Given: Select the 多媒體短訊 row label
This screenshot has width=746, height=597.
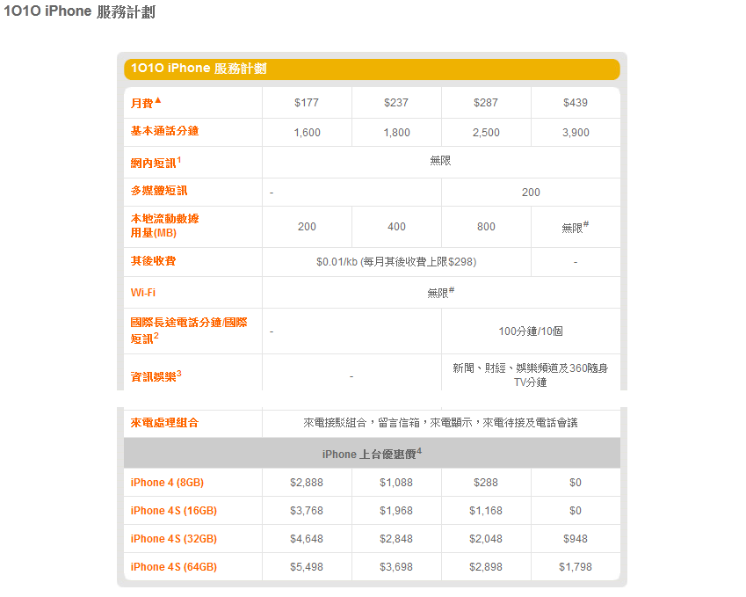Looking at the screenshot, I should 159,191.
